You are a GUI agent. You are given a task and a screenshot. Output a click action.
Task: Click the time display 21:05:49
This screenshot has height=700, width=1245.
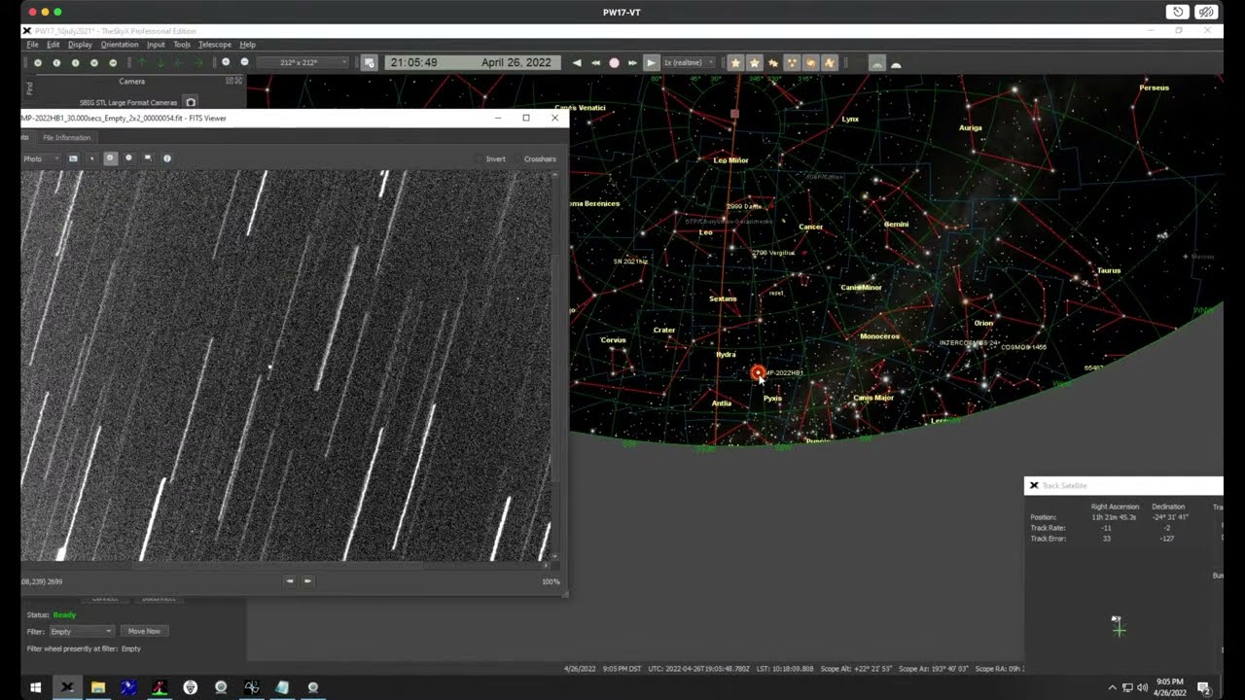[x=413, y=62]
